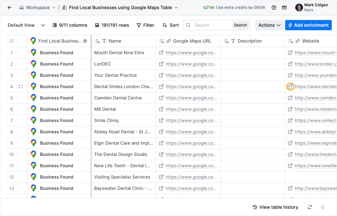This screenshot has width=337, height=216.
Task: Open website link icon for Camden Dental Centre
Action: click(x=290, y=98)
